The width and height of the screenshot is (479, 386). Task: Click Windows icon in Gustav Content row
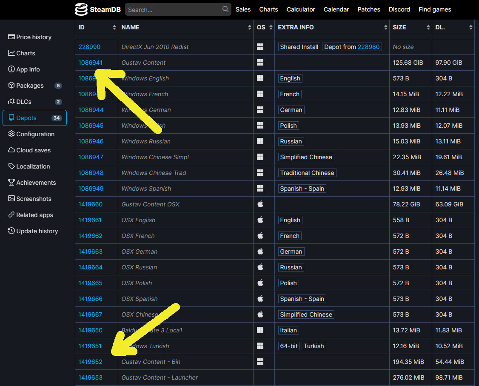click(260, 63)
